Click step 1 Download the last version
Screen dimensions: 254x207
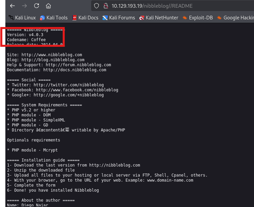tap(73, 165)
